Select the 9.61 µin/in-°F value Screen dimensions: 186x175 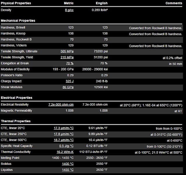(x=98, y=128)
